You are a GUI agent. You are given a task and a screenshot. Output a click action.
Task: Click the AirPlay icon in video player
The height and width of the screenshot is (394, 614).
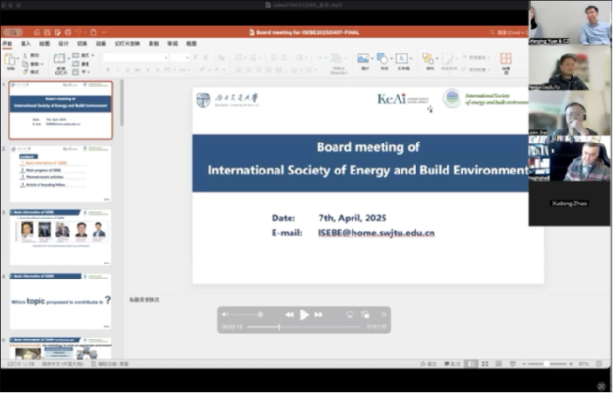click(x=349, y=315)
